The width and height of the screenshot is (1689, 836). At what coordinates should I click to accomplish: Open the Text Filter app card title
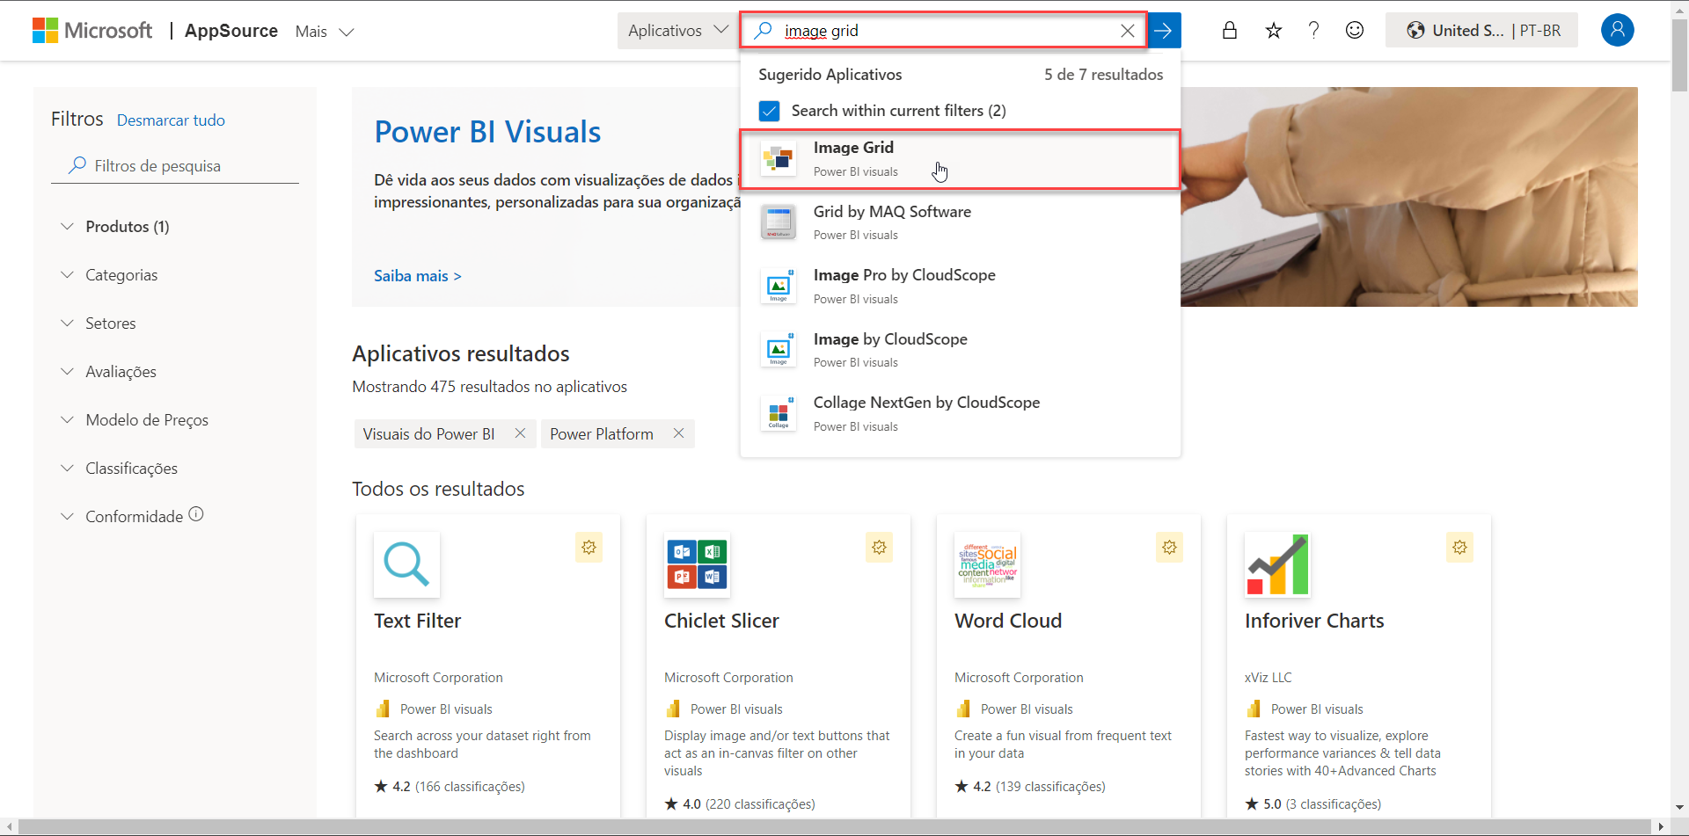(417, 621)
